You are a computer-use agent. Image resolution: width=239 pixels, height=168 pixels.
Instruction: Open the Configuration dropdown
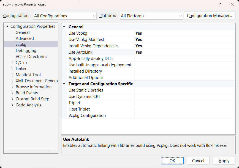[x=65, y=16]
